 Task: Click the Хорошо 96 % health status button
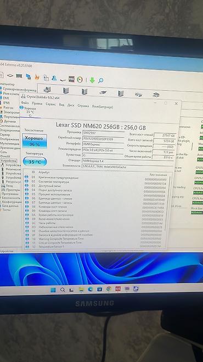35,141
